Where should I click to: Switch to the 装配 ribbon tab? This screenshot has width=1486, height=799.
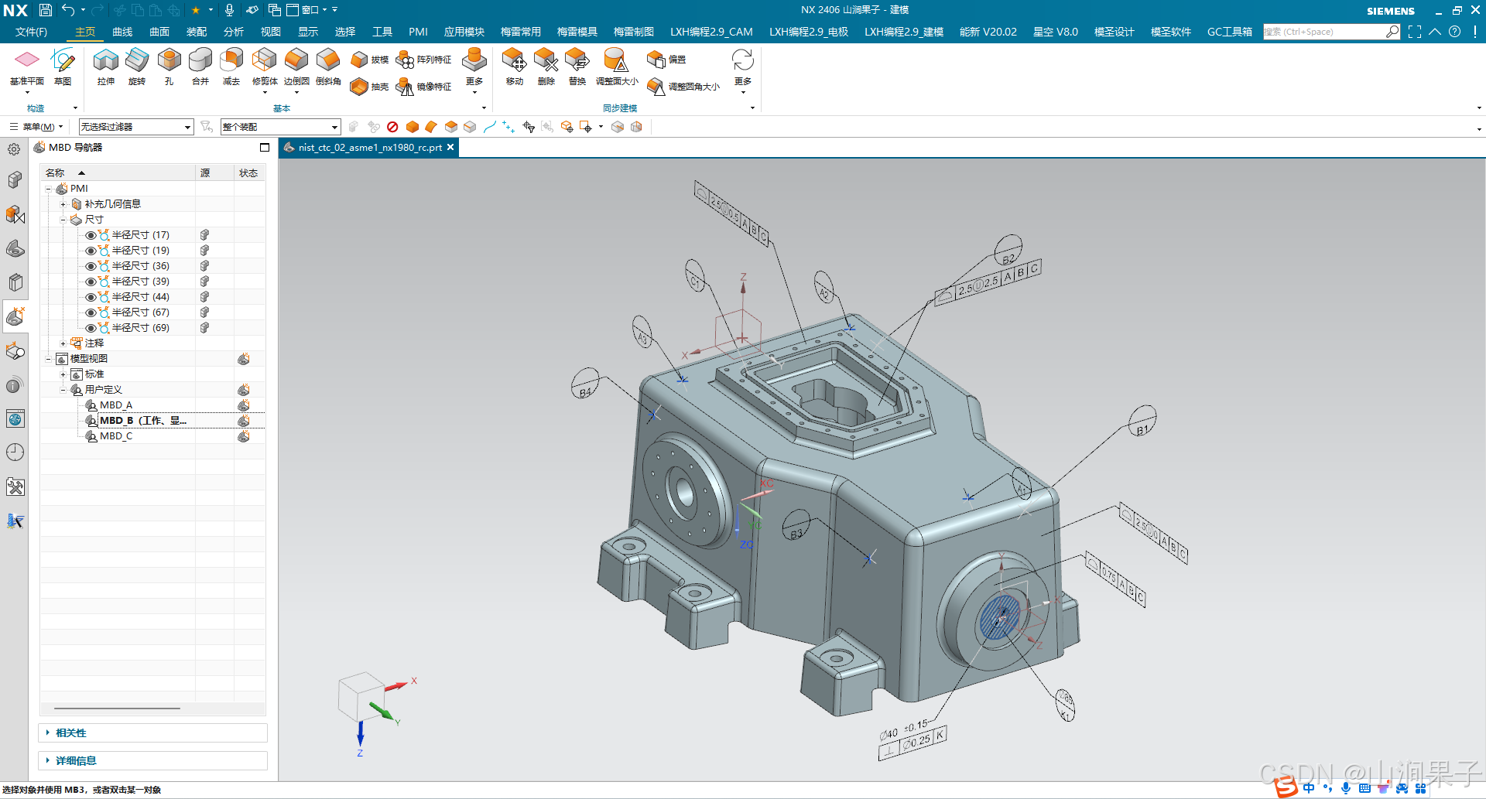click(x=197, y=32)
